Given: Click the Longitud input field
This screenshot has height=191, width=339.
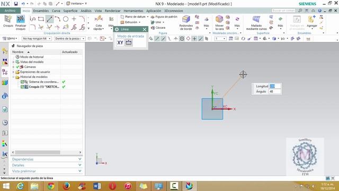Looking at the screenshot, I should pyautogui.click(x=274, y=86).
